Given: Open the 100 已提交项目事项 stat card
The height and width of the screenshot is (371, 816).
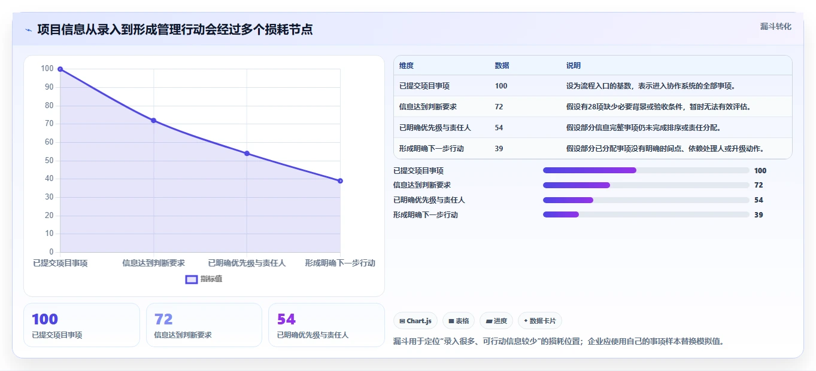Looking at the screenshot, I should point(81,325).
